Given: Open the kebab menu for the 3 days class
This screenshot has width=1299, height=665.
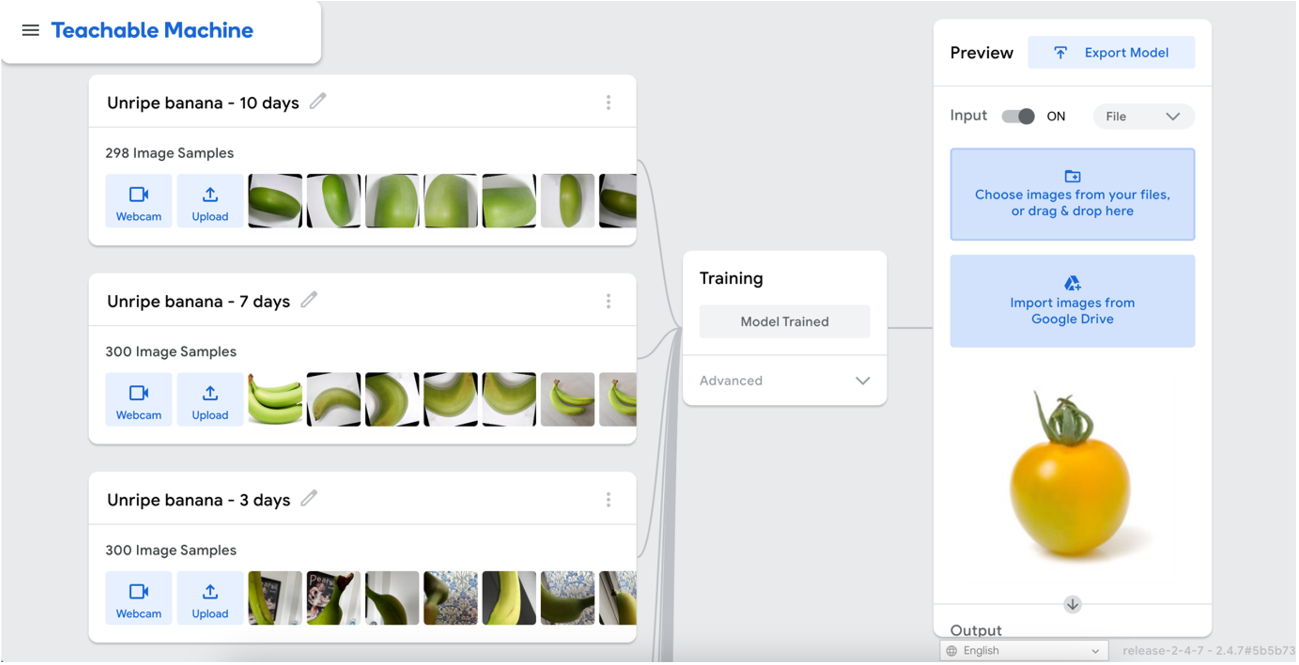Looking at the screenshot, I should point(608,499).
